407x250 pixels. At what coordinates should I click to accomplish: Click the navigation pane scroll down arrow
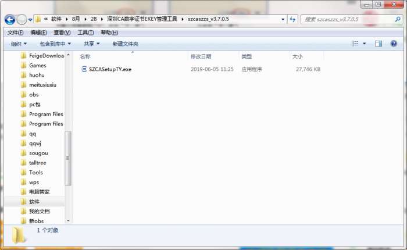tap(68, 221)
